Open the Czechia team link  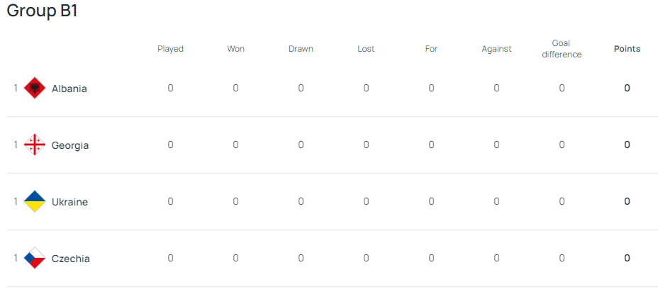(70, 259)
